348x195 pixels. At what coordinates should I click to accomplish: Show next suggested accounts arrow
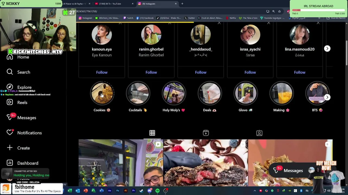[327, 48]
